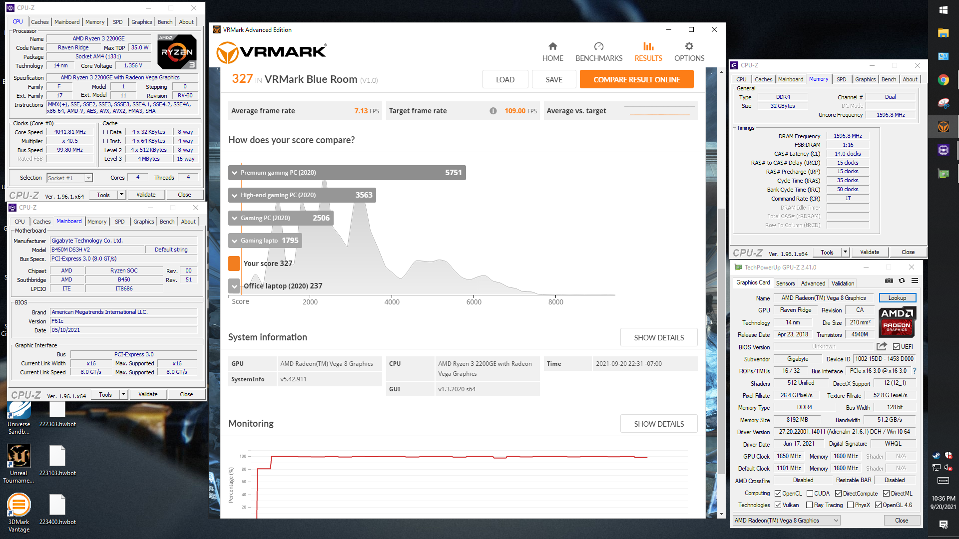Click the AMD Radeon Graphics logo in GPU-Z
The height and width of the screenshot is (539, 959).
(897, 322)
